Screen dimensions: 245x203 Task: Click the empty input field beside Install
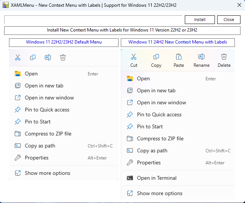[x=93, y=20]
